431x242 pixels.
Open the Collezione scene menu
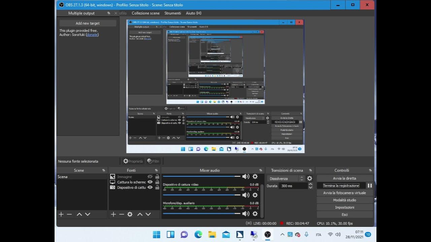pos(145,13)
